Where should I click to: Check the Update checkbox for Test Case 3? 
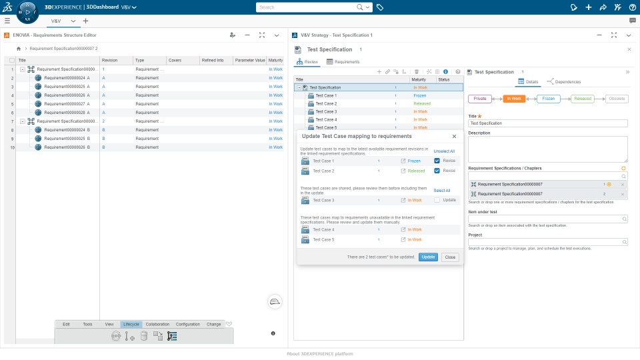coord(437,200)
